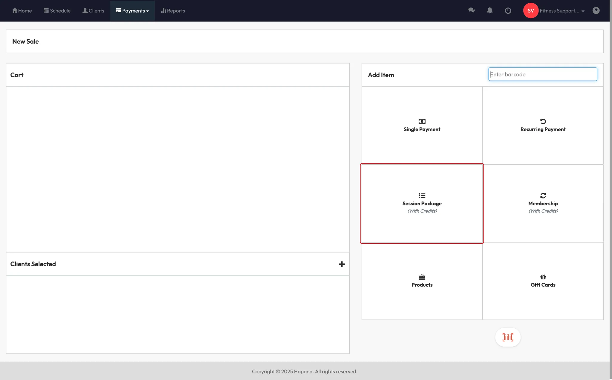Viewport: 612px width, 380px height.
Task: Navigate to Clients page
Action: (93, 11)
